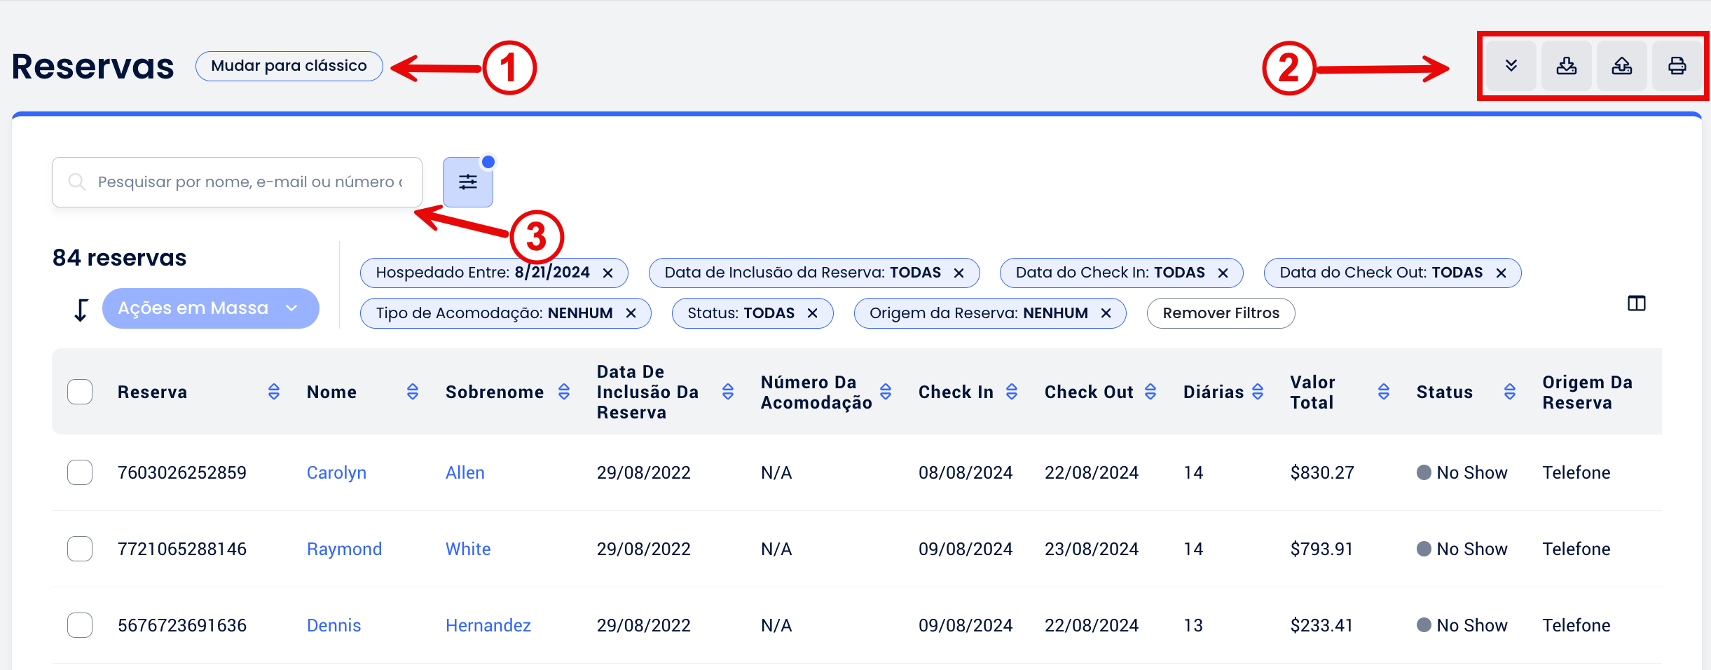Remove the Hospedado Entre filter chip
The image size is (1711, 670).
pyautogui.click(x=608, y=273)
